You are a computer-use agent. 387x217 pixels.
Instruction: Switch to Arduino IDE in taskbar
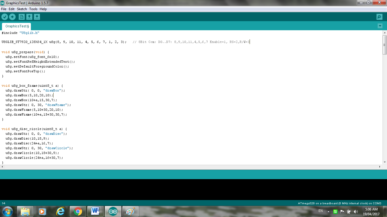click(x=113, y=211)
